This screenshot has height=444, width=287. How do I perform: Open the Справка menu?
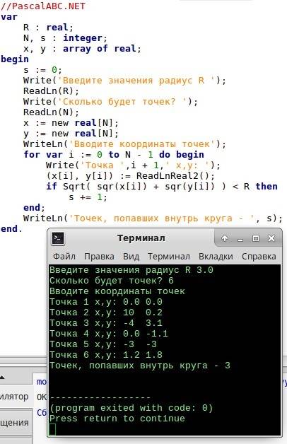(259, 257)
